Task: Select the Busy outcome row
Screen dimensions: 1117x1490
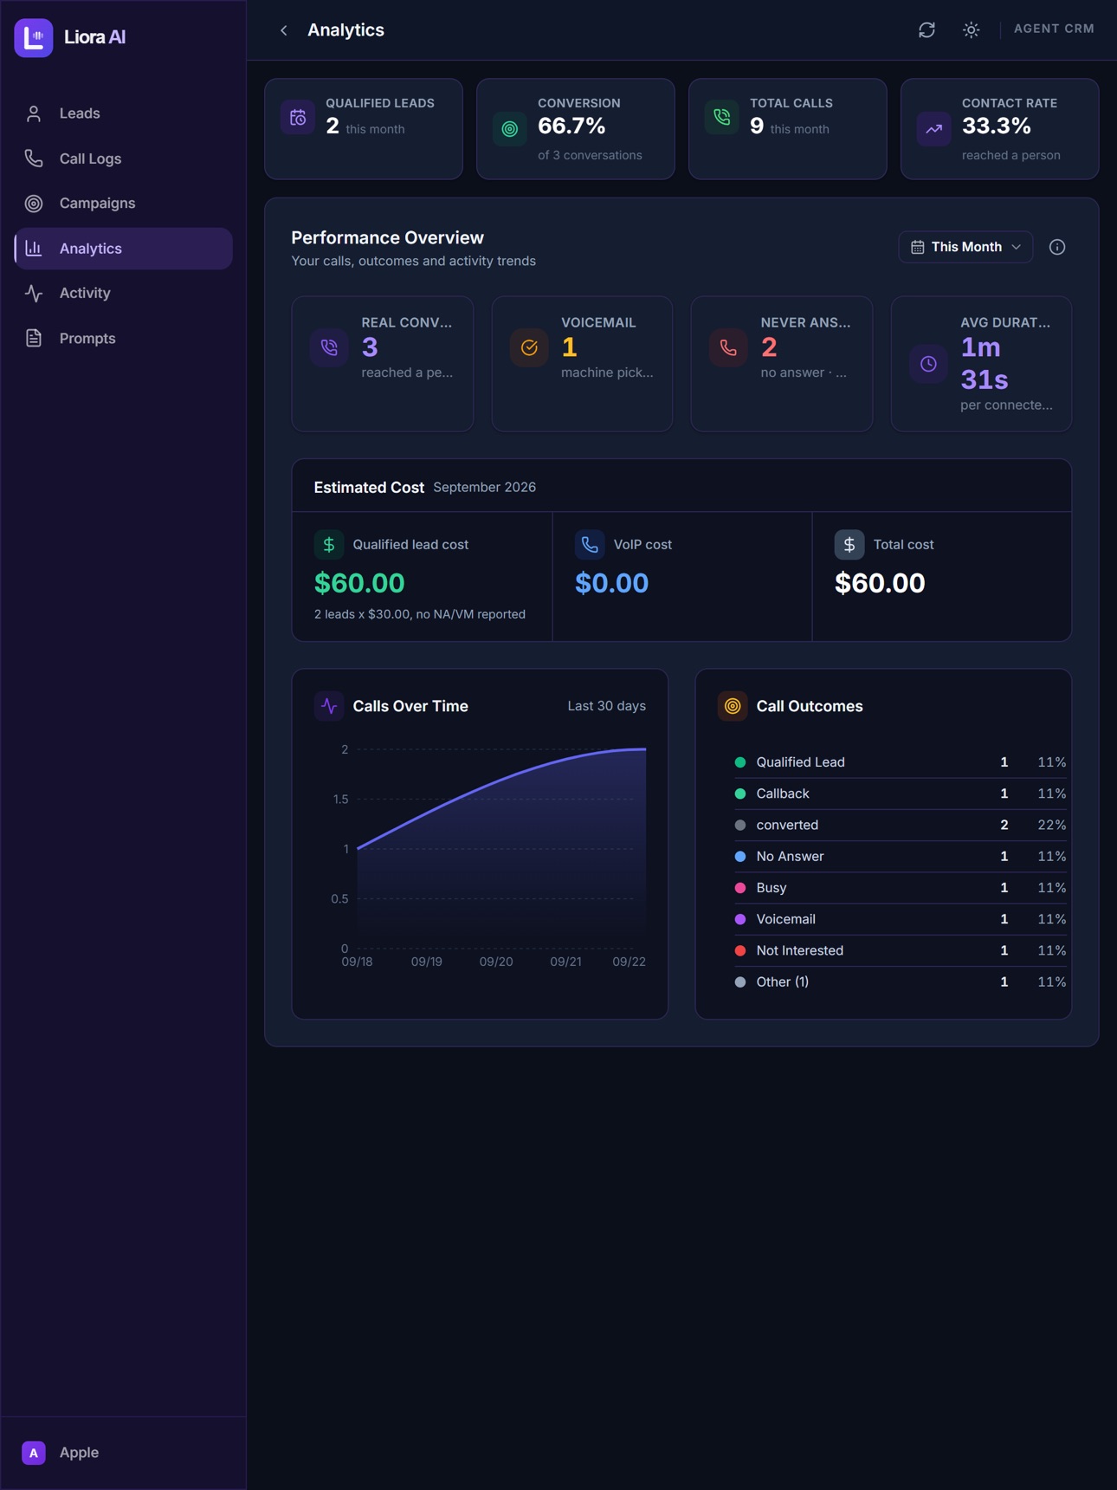Action: click(901, 888)
